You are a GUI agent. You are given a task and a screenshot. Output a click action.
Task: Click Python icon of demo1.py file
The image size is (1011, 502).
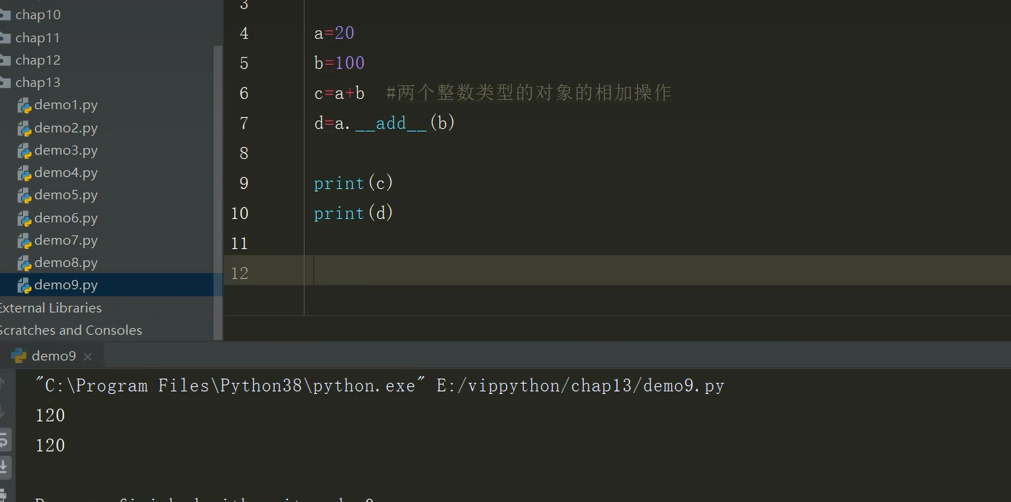coord(24,106)
